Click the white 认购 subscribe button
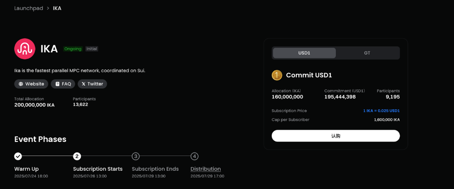The image size is (454, 189). click(x=335, y=136)
